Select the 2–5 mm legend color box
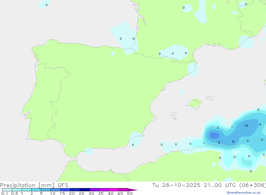The image size is (266, 195). 36,190
